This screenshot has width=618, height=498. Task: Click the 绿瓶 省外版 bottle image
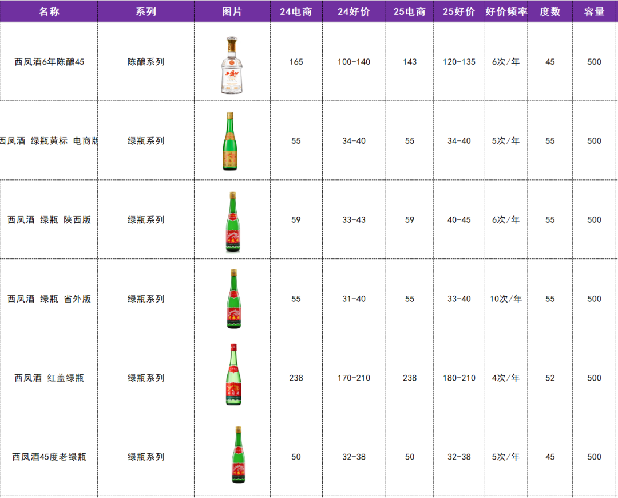pos(233,299)
